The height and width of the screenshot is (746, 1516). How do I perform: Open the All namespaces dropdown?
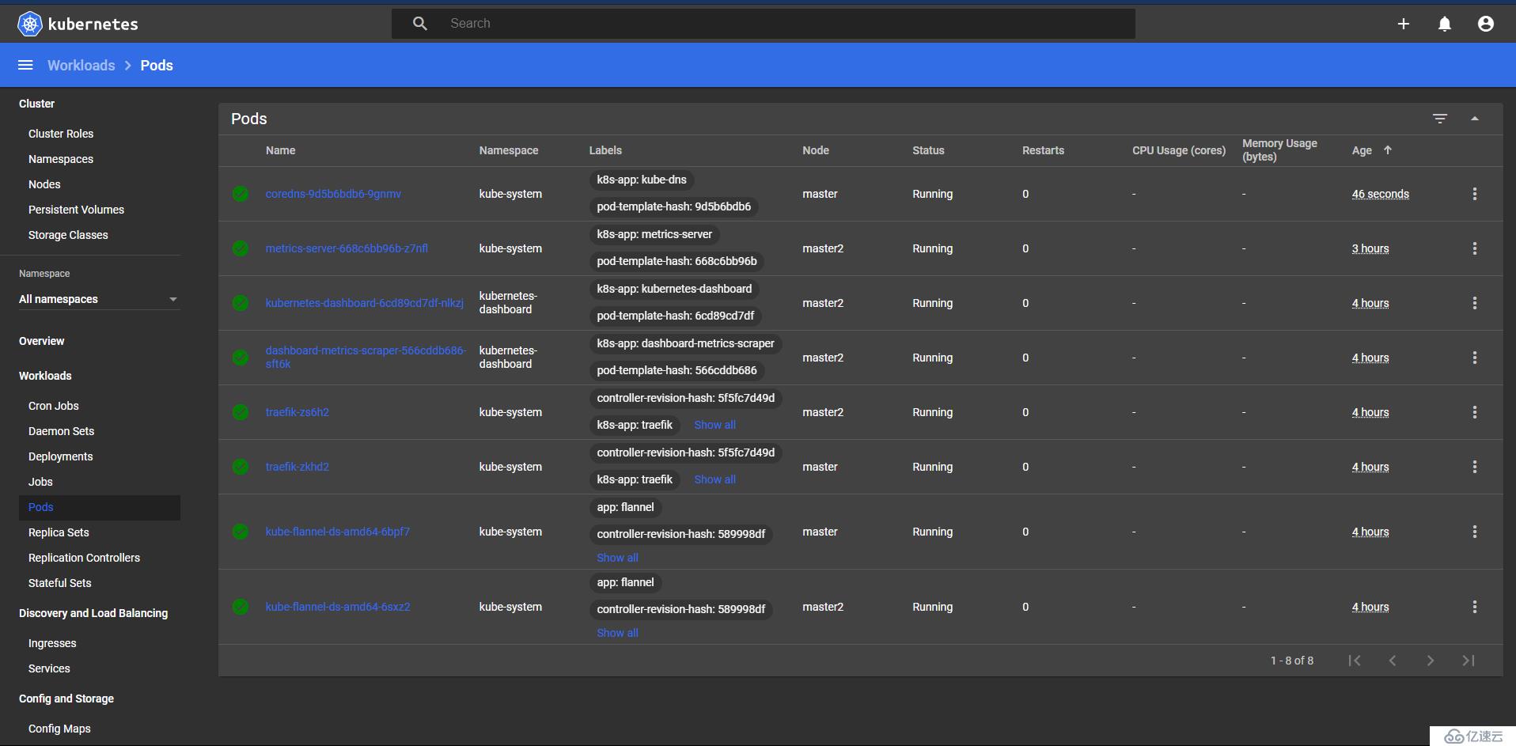(x=100, y=299)
